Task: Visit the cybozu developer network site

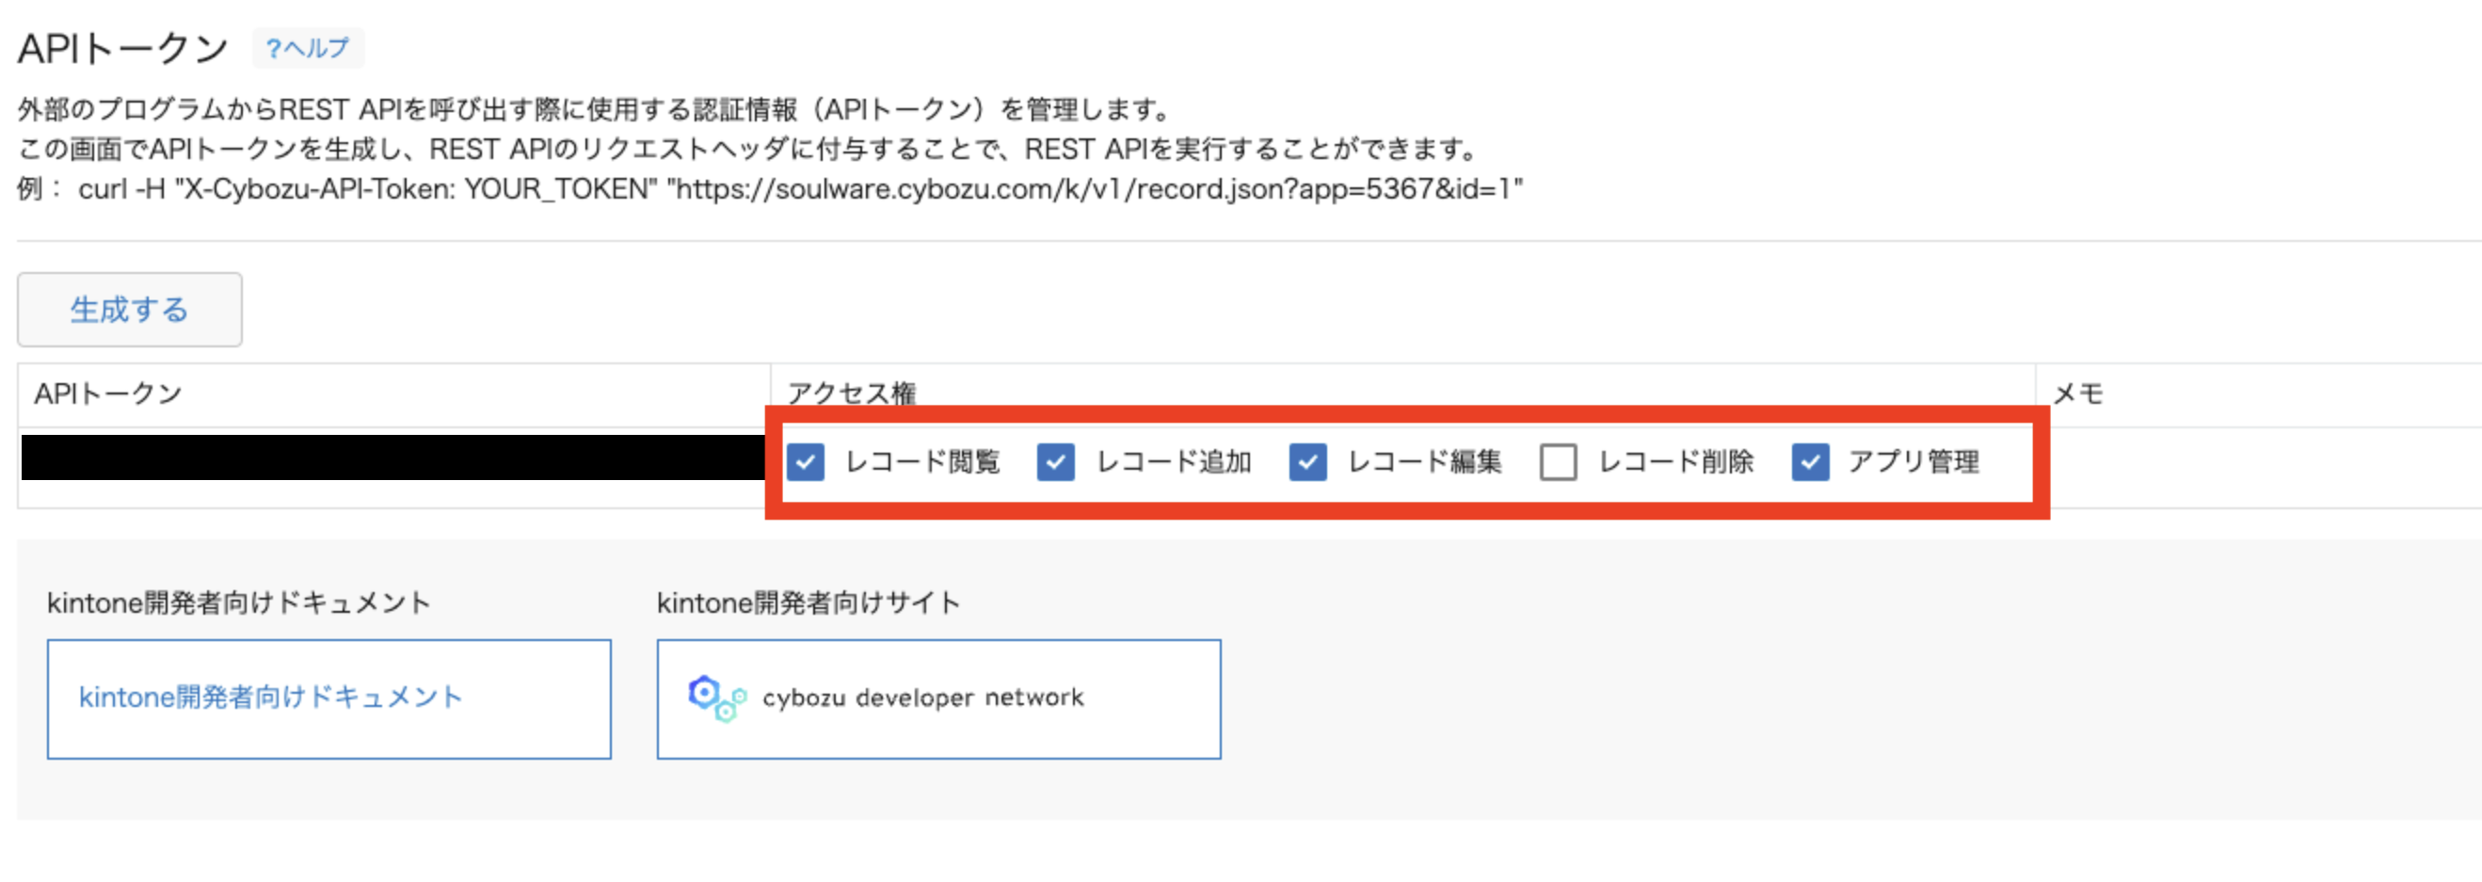Action: click(x=923, y=698)
